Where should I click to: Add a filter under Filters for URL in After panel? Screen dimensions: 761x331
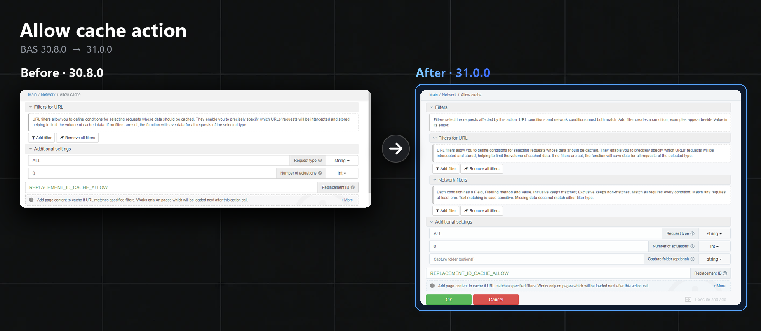446,169
